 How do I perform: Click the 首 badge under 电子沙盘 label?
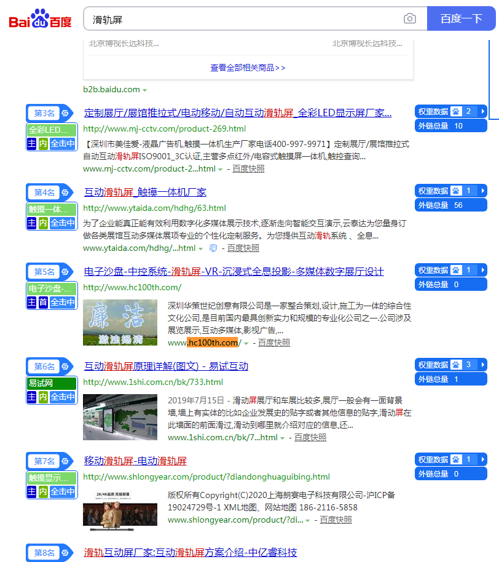tap(43, 302)
